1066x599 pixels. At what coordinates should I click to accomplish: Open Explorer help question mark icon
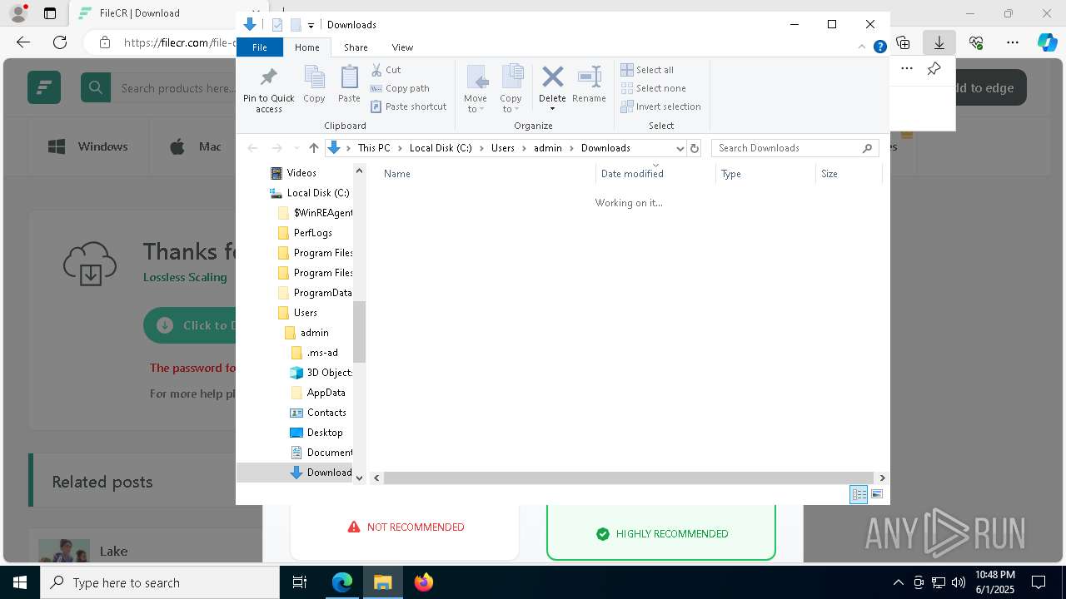tap(879, 47)
